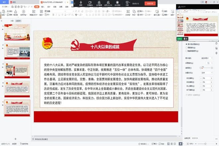Mute microphone in meeting toolbar
Screen dimensions: 219x146
pyautogui.click(x=81, y=3)
